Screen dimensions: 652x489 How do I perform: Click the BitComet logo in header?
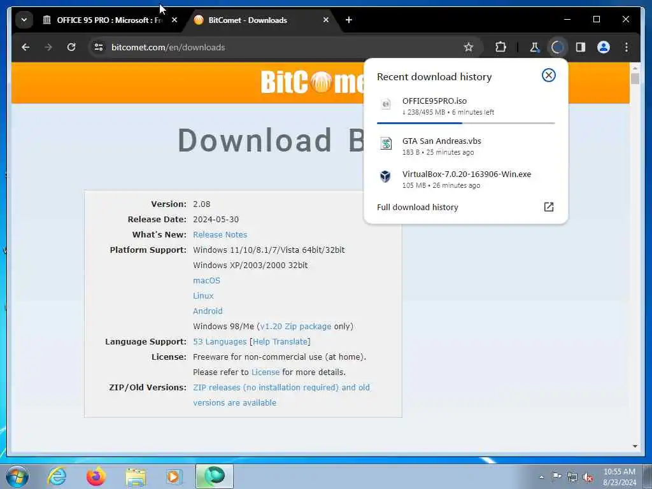click(312, 82)
